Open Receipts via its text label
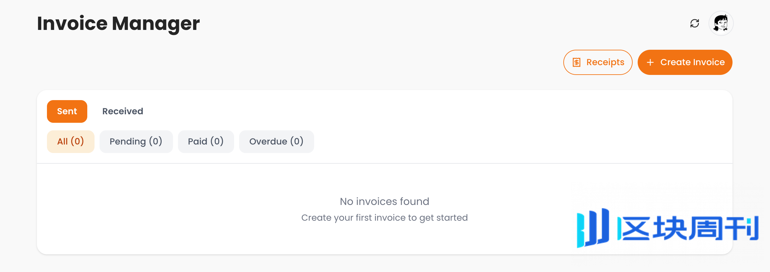 pyautogui.click(x=605, y=62)
